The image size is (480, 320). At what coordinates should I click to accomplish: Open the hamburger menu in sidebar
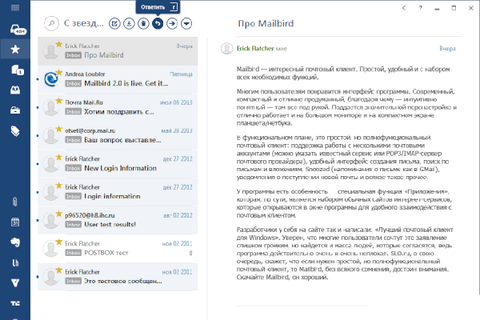15,7
